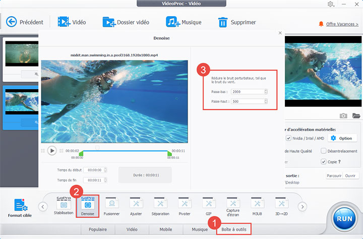Play the Denoise preview video
Screen dimensions: 363x239
(52, 151)
